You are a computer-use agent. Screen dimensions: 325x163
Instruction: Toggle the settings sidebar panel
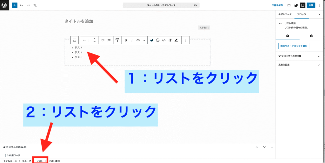[302, 5]
